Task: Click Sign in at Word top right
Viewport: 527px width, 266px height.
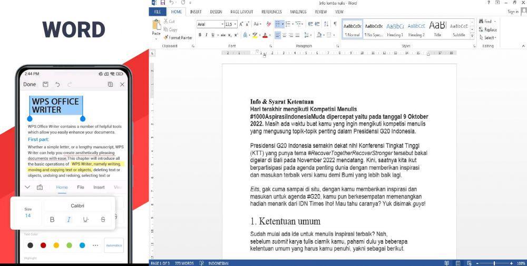Action: (513, 12)
